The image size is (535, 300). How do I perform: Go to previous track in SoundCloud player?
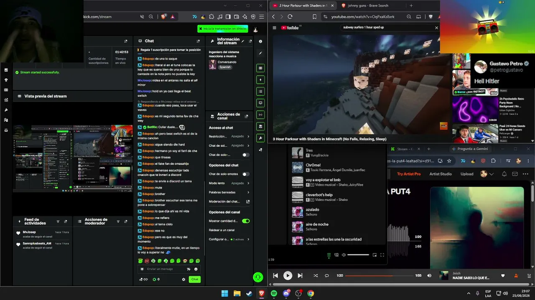coord(275,275)
